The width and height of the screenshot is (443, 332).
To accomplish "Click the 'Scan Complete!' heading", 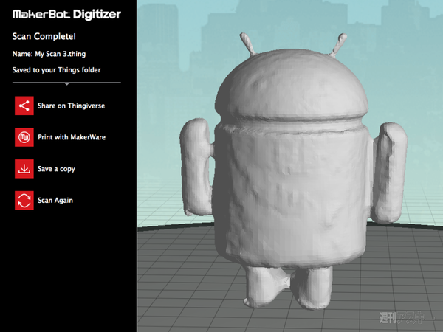I will 44,36.
